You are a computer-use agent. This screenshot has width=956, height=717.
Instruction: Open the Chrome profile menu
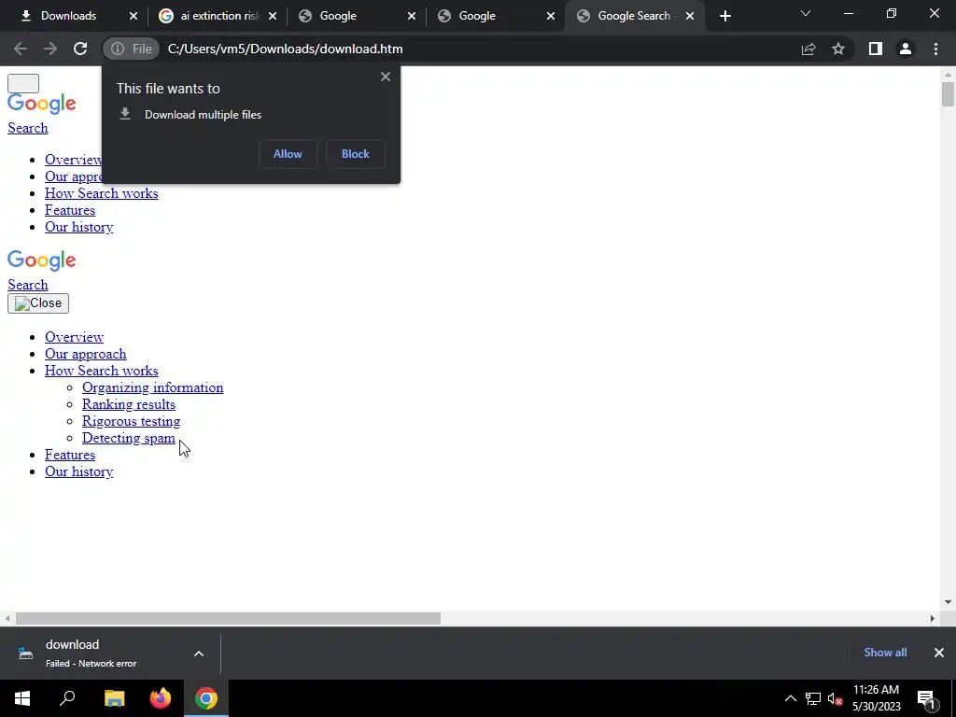906,49
